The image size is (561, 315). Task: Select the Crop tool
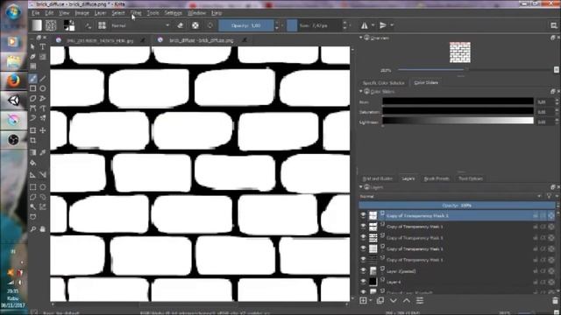click(33, 140)
